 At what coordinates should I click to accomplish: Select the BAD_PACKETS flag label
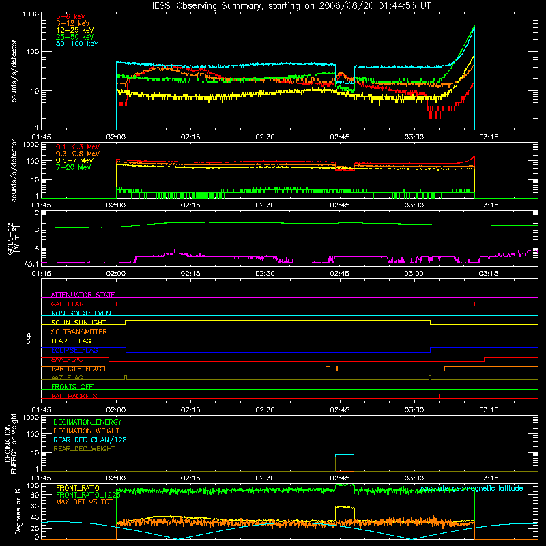[x=74, y=396]
